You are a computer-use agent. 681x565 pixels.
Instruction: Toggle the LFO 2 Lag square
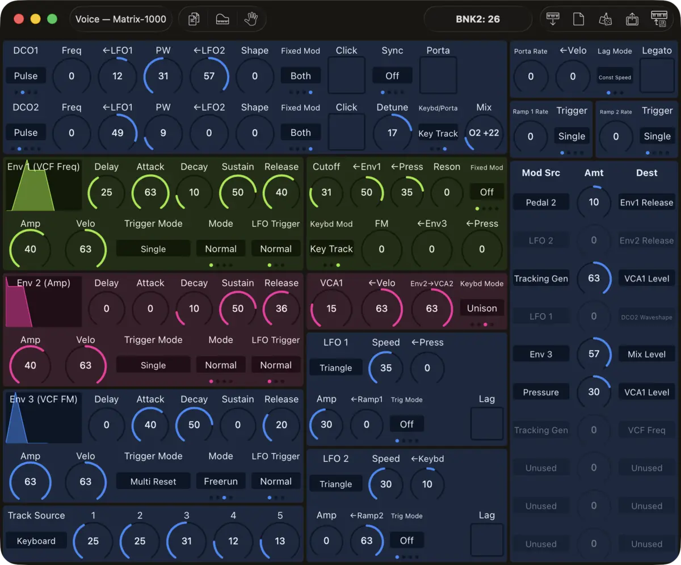pos(487,540)
